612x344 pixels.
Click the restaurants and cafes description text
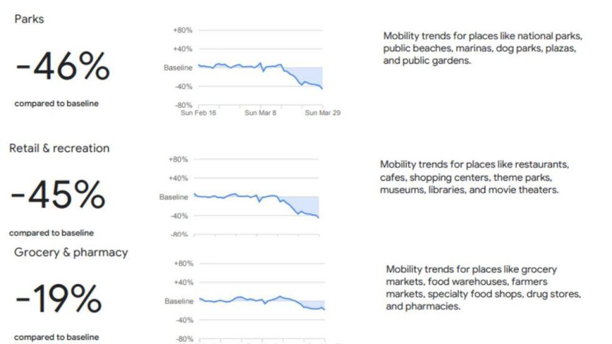pos(475,177)
